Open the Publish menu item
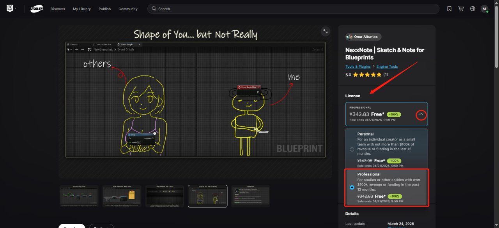 click(104, 9)
